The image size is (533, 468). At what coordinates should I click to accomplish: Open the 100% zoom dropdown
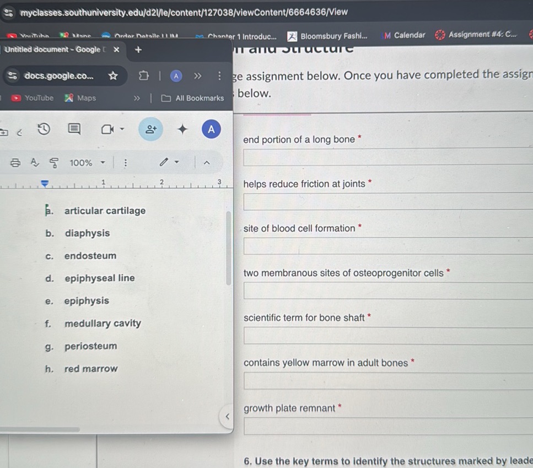[87, 163]
